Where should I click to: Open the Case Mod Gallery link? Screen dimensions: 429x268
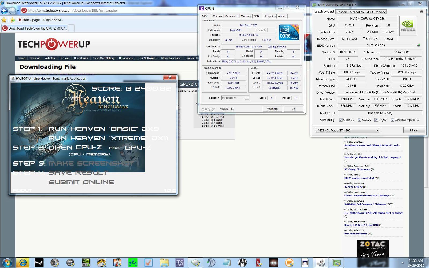pos(103,58)
